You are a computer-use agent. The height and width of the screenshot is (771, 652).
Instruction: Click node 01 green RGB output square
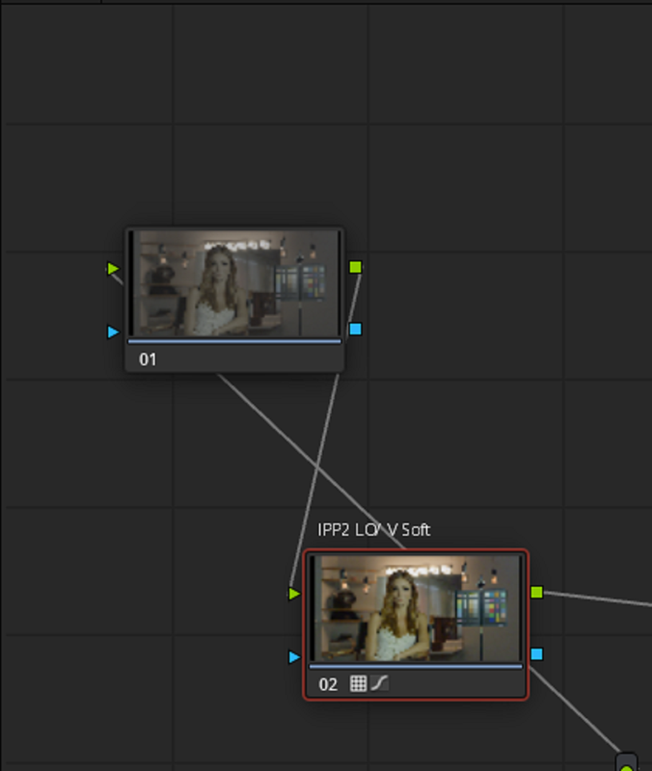(355, 267)
